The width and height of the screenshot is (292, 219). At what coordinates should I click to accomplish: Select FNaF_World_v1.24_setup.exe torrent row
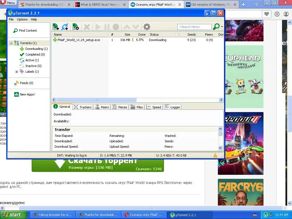[137, 40]
